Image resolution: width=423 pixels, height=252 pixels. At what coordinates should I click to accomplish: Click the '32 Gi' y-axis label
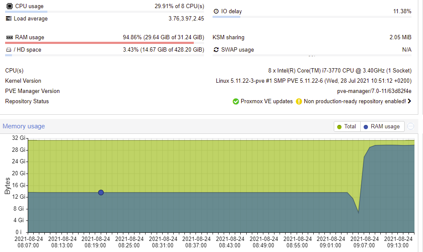pyautogui.click(x=19, y=138)
